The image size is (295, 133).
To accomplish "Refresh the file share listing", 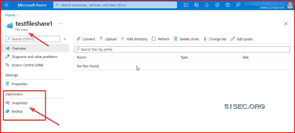I will [160, 39].
